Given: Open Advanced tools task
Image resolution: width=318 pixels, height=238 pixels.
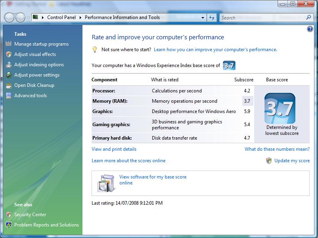Looking at the screenshot, I should [31, 96].
